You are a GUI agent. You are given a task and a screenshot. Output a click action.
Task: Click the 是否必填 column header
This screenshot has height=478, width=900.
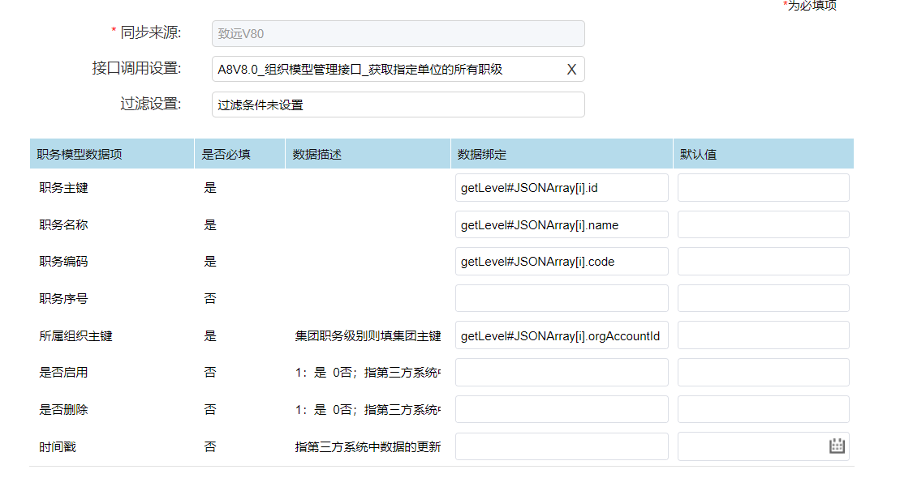pos(240,154)
